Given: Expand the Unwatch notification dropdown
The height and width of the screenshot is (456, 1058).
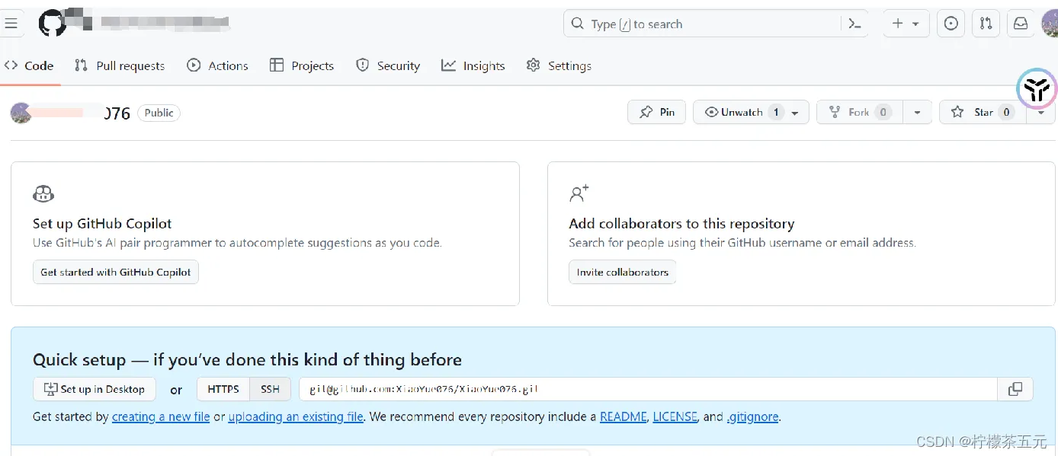Looking at the screenshot, I should click(x=795, y=113).
